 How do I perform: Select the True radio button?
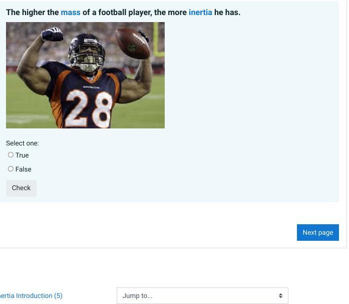11,155
